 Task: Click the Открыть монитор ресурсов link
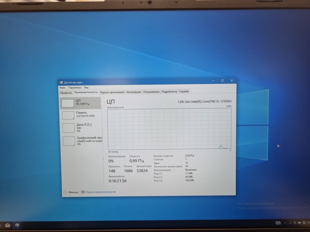tap(101, 192)
